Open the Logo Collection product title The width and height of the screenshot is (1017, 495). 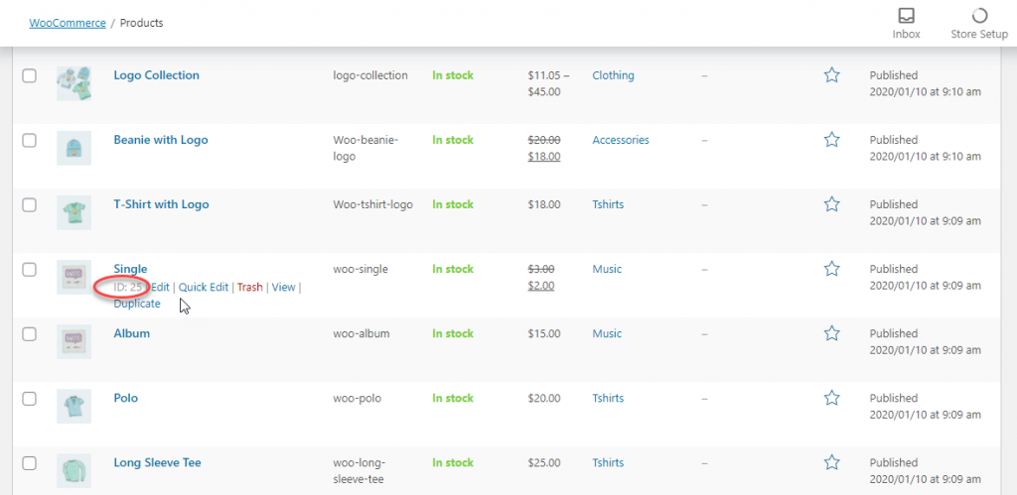pos(156,75)
